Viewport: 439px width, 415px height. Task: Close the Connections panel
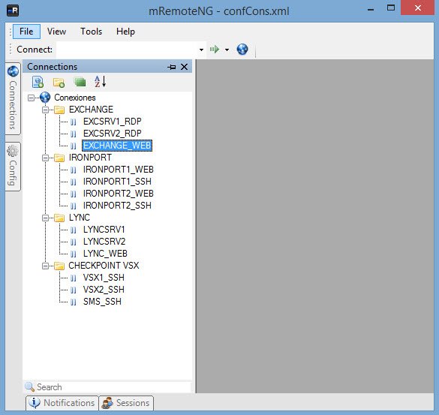pos(184,67)
